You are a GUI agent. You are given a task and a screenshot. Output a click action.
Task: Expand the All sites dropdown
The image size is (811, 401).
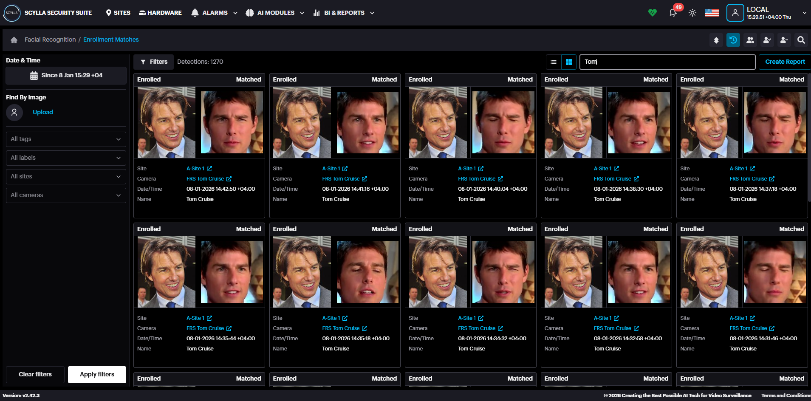coord(66,177)
